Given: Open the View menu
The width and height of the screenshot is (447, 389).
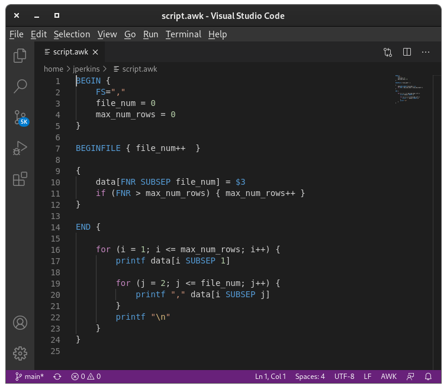Looking at the screenshot, I should (107, 34).
